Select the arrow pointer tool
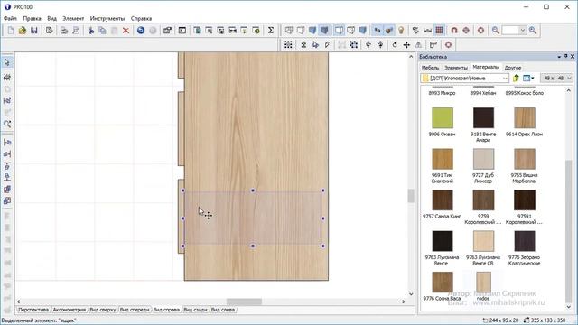 click(7, 62)
